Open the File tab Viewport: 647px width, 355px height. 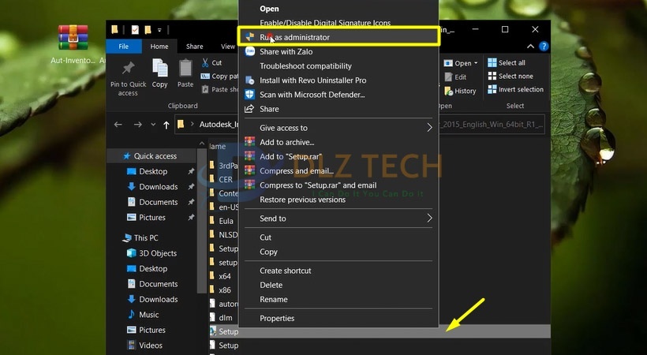(x=124, y=47)
